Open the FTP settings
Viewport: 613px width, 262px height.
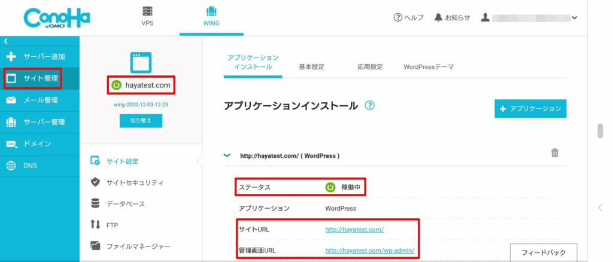click(x=112, y=225)
